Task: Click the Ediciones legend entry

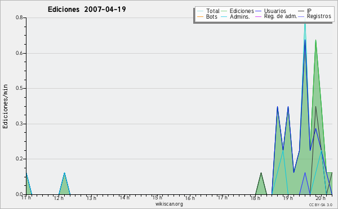Action: [x=237, y=11]
